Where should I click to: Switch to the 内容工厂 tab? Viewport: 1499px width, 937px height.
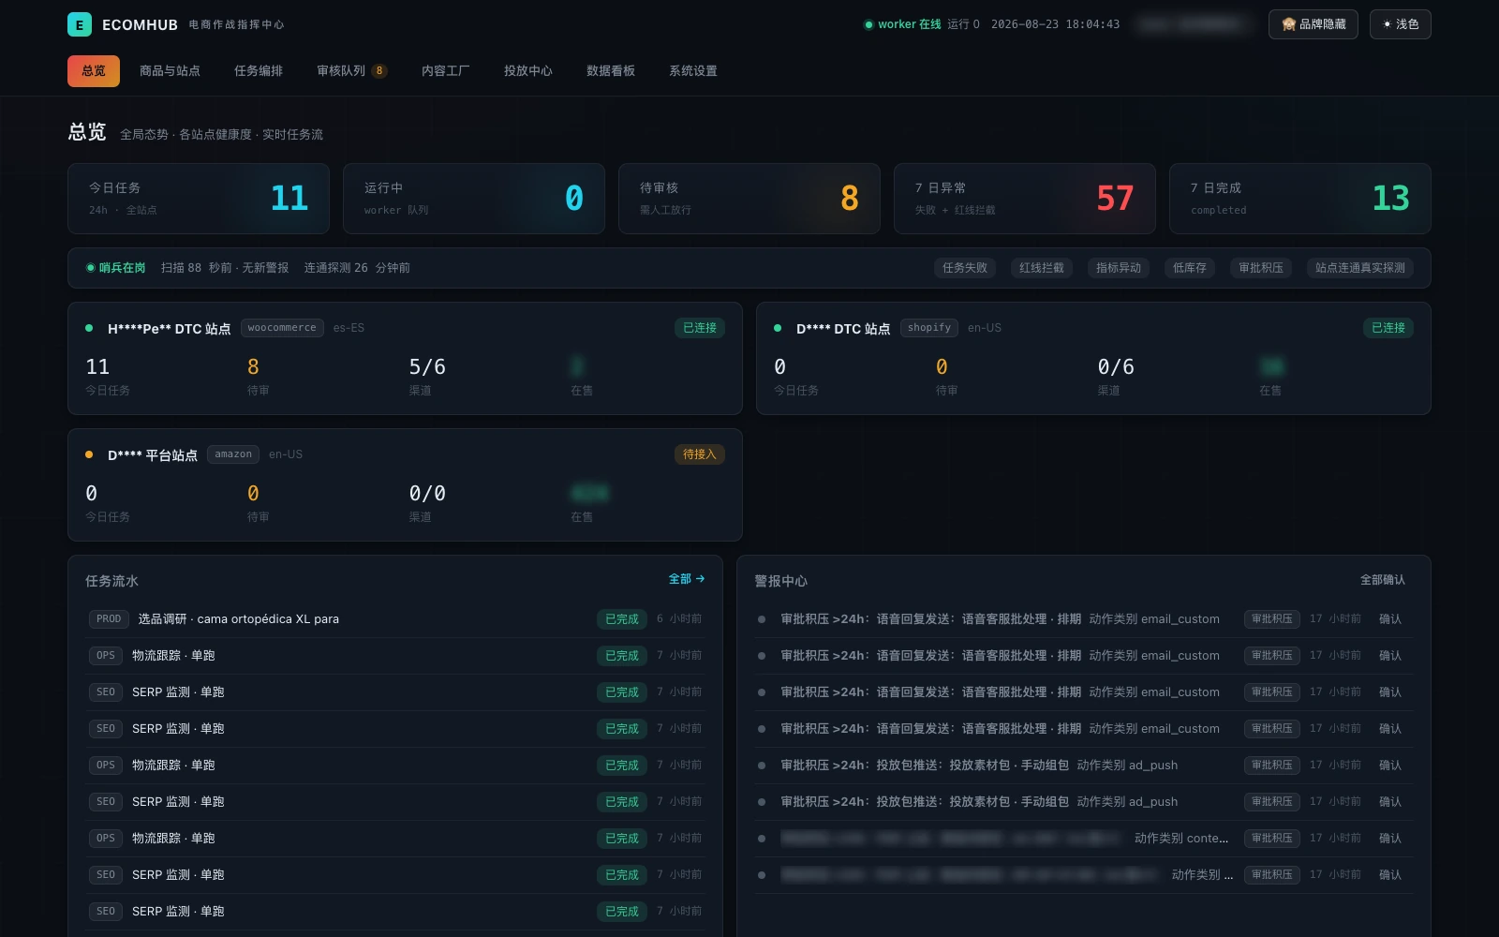pos(446,71)
